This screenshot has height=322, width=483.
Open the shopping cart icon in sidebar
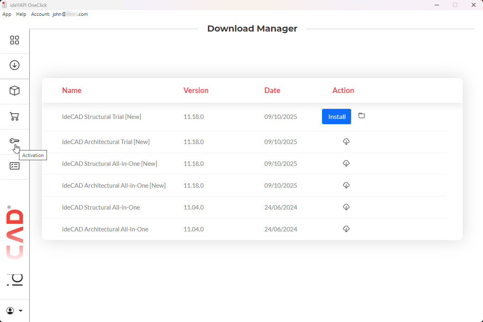pos(15,117)
